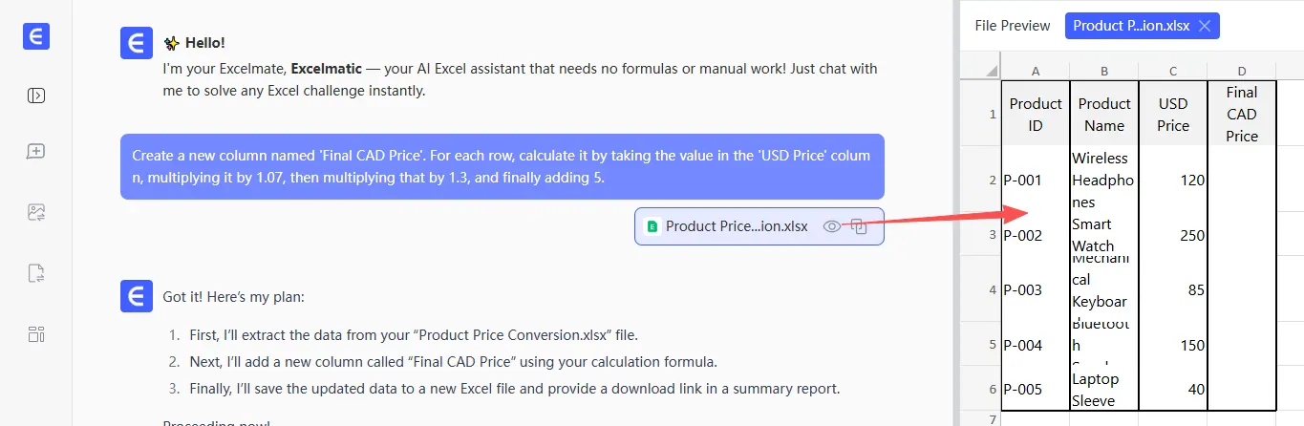Click the copy icon on the attached file chip
Viewport: 1304px width, 426px height.
click(x=859, y=226)
